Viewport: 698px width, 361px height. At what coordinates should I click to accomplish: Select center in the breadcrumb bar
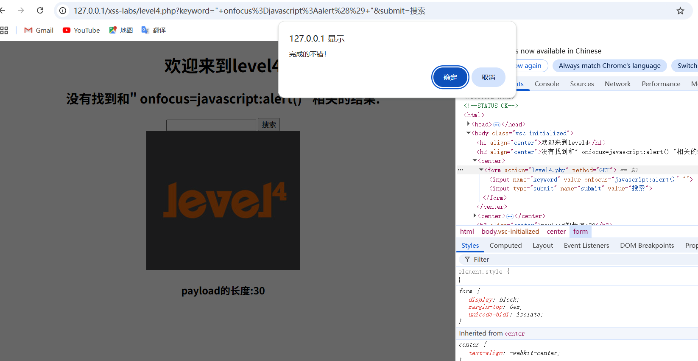tap(556, 231)
